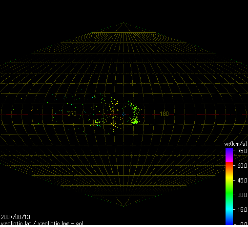
Task: Click the 180 longitude label
Action: pyautogui.click(x=164, y=114)
